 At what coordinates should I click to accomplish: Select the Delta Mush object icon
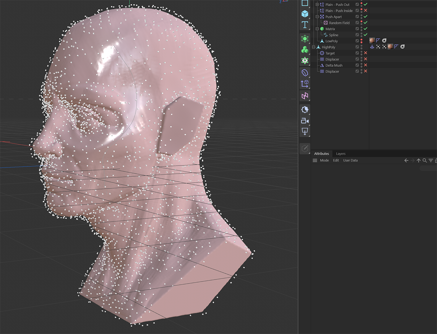click(322, 65)
